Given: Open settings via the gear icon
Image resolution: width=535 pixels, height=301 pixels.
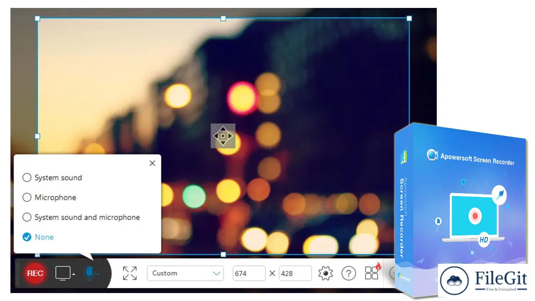Looking at the screenshot, I should pos(325,273).
